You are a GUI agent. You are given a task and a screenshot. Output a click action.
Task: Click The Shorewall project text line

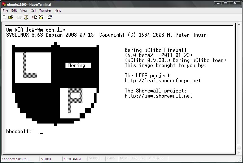point(156,91)
